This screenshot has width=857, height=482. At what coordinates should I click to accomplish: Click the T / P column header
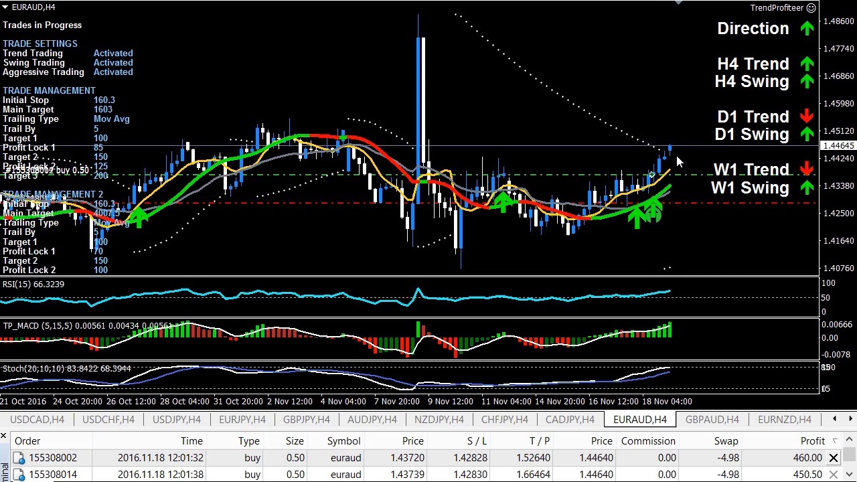pos(539,441)
